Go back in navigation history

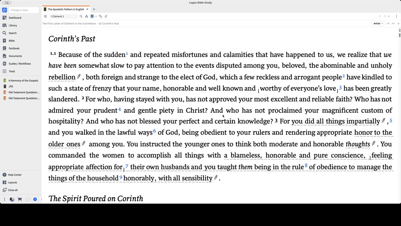coord(380,16)
